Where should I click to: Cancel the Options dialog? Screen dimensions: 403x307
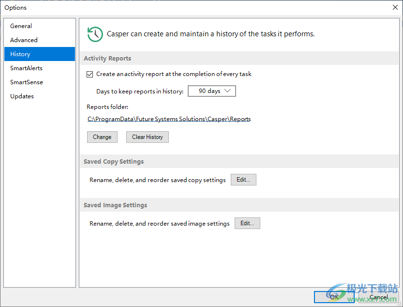[378, 297]
